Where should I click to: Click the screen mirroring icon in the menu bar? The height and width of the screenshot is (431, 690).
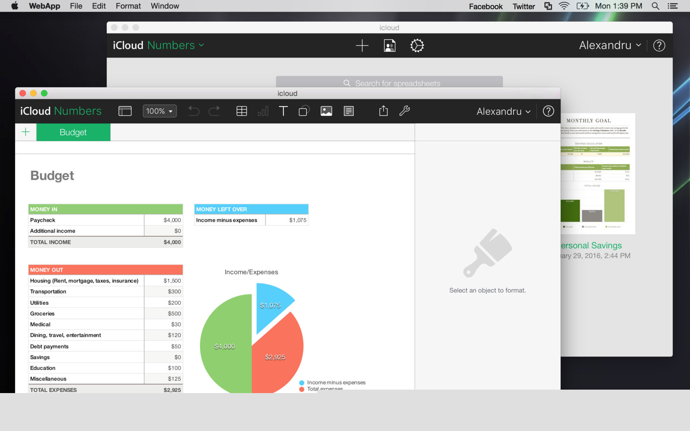point(548,6)
